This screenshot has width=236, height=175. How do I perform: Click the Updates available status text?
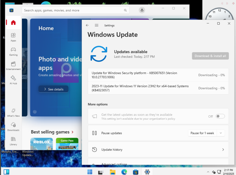(x=131, y=52)
